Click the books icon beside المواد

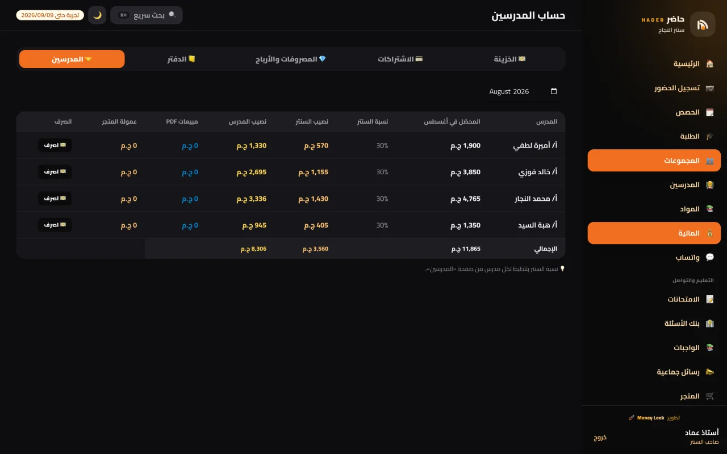pos(709,209)
